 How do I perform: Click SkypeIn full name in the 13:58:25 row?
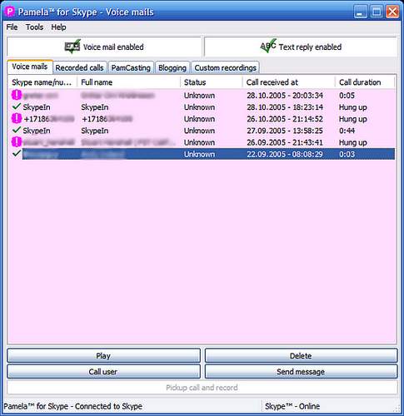pyautogui.click(x=95, y=131)
